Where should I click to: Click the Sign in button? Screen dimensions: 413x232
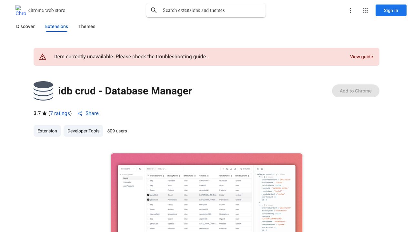coord(391,10)
